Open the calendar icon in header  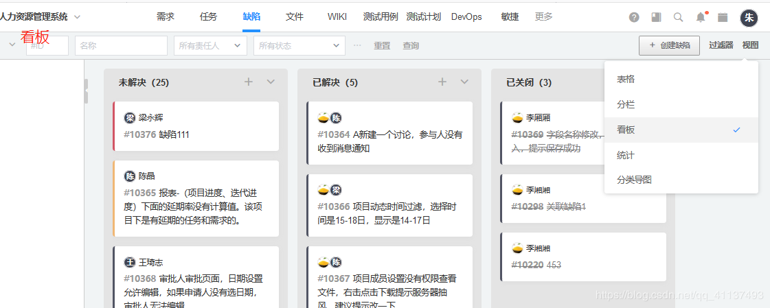[723, 18]
